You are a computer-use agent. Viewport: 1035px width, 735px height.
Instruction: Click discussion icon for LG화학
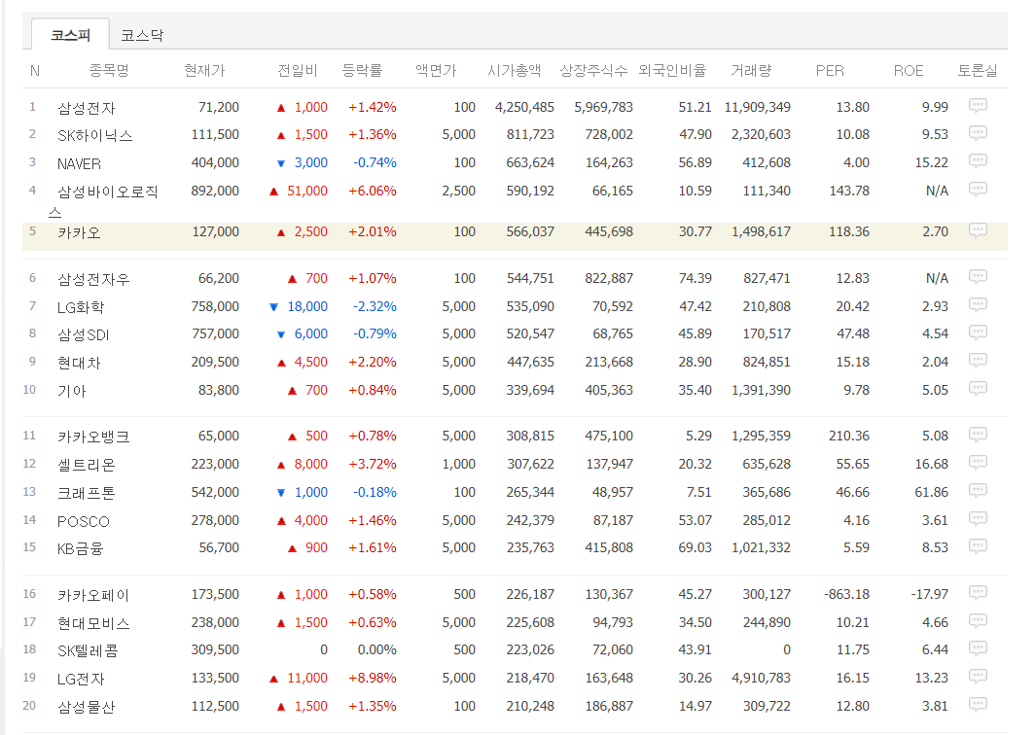coord(978,305)
